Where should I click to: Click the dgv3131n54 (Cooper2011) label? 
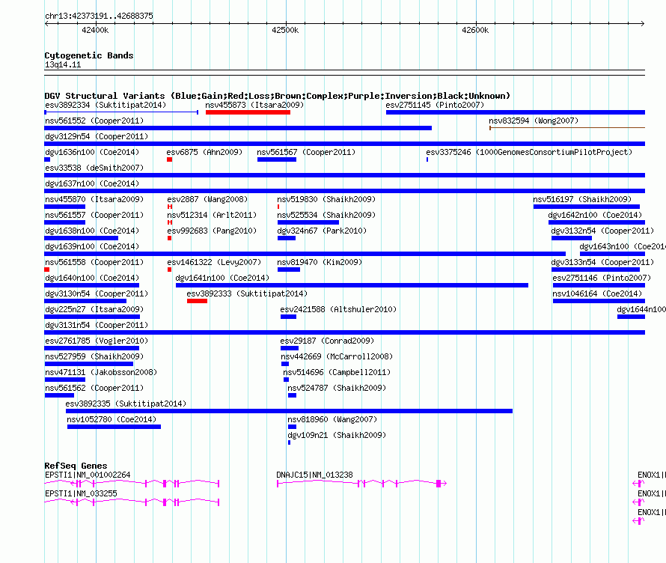coord(97,325)
